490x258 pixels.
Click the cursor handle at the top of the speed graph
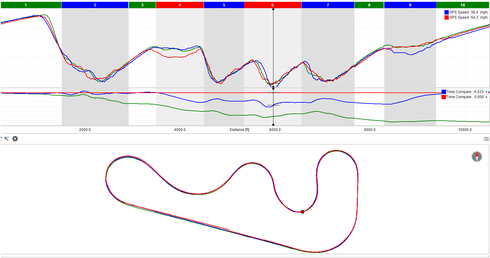click(273, 9)
